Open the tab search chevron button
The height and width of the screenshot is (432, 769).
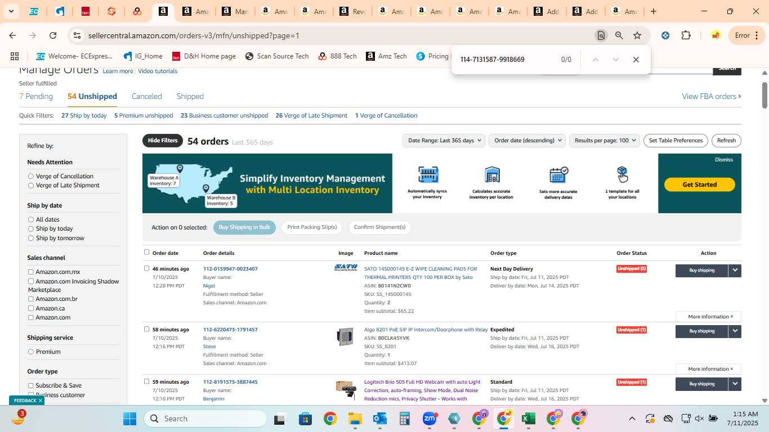tap(11, 11)
